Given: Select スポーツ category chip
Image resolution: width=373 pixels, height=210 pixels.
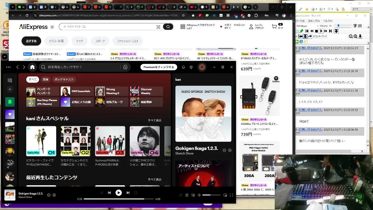Looking at the screenshot, I should coord(100,41).
